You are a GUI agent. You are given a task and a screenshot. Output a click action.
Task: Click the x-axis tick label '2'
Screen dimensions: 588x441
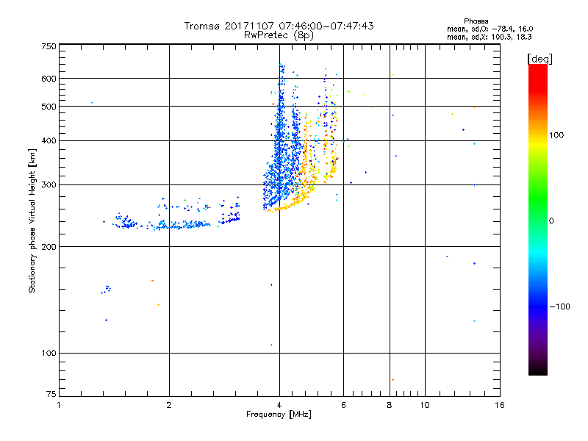[169, 405]
